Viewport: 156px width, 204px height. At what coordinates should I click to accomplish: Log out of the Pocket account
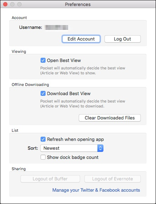tap(122, 39)
